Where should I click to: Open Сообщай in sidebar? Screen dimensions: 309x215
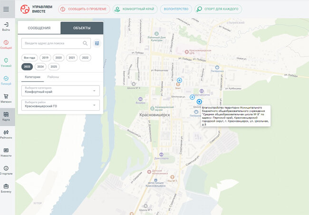6,45
